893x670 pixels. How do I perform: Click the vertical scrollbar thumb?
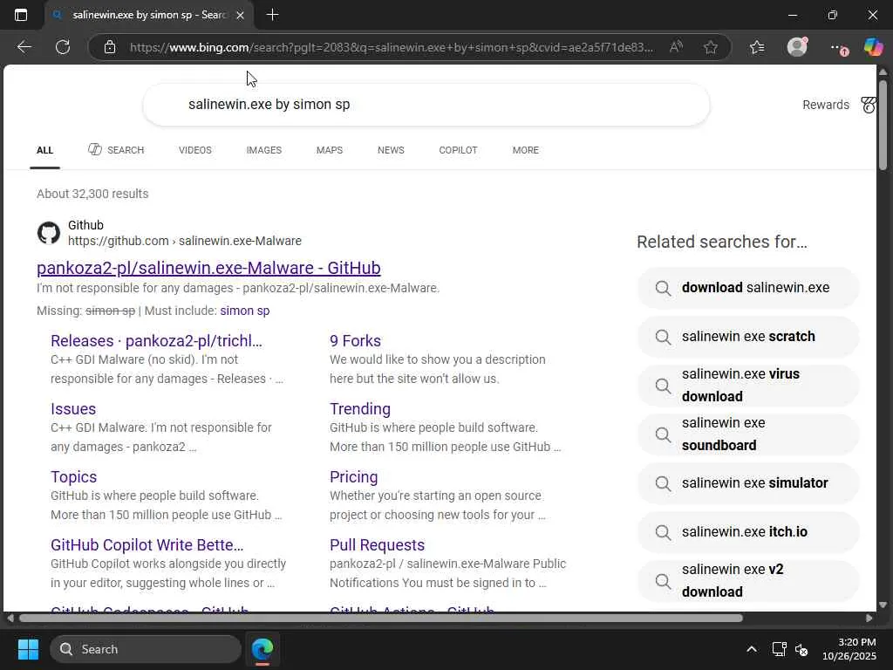[x=883, y=125]
